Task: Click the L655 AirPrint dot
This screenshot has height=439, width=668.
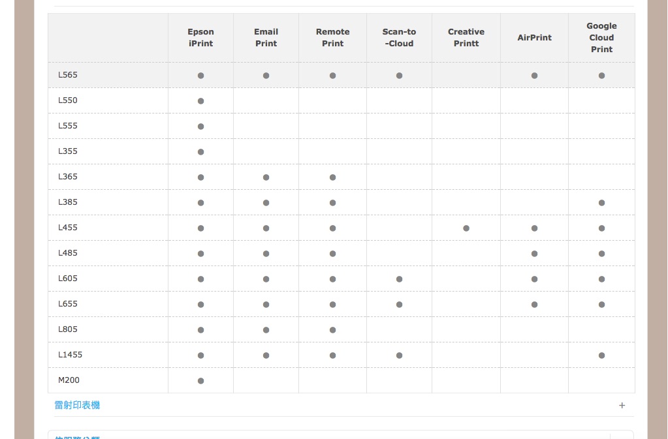Action: point(534,305)
